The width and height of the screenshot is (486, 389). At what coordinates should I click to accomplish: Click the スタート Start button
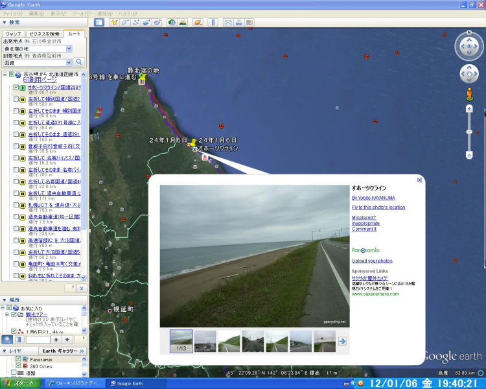(x=21, y=383)
